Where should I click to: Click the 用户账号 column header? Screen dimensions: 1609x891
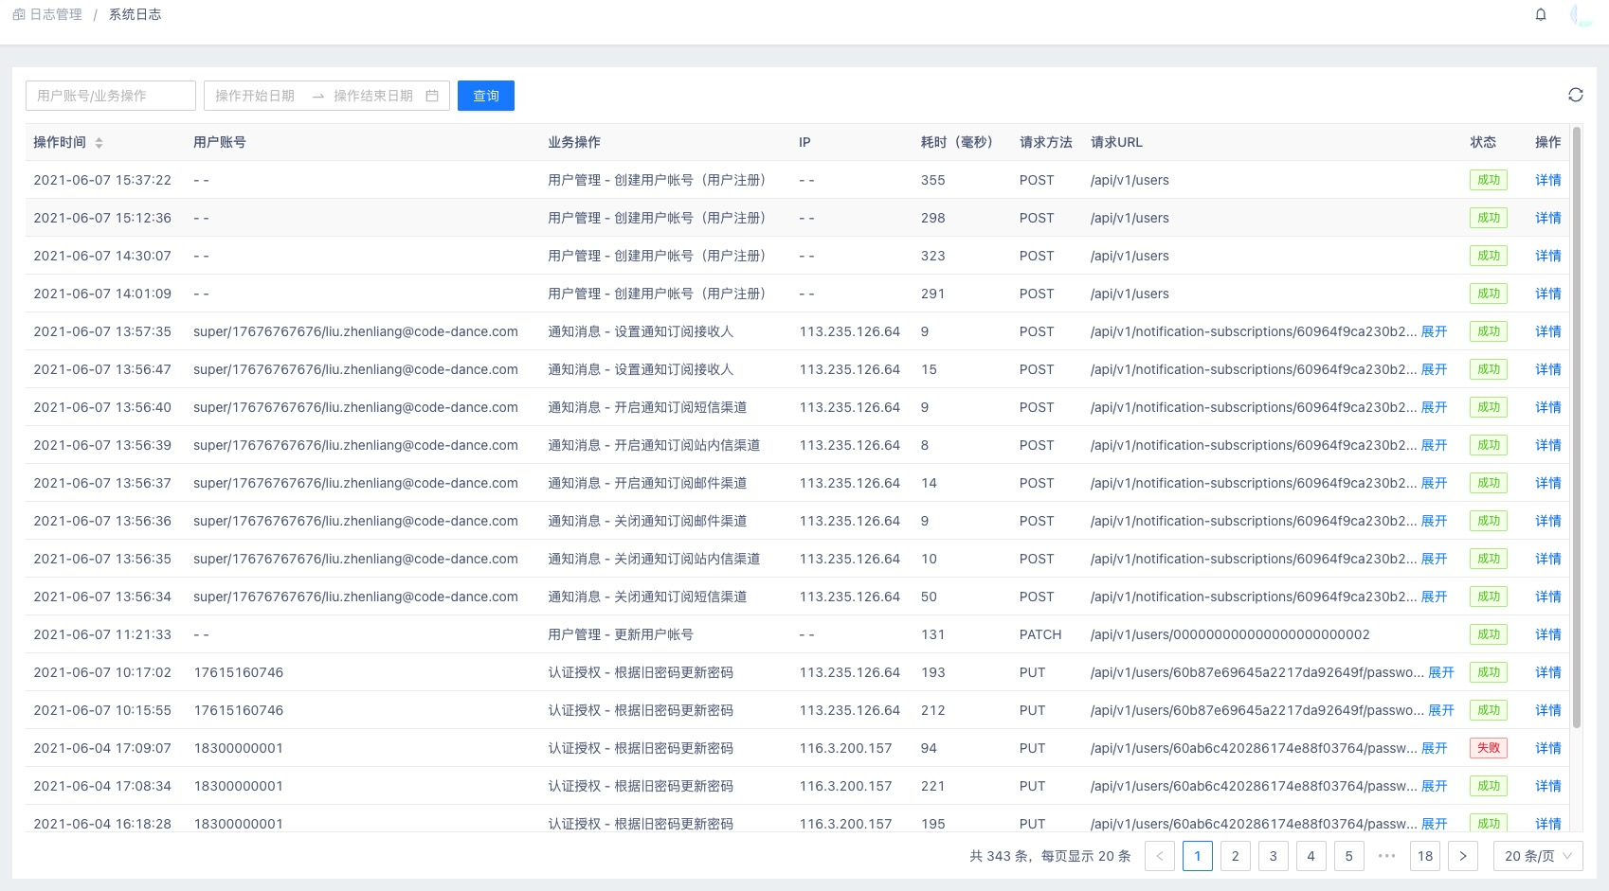click(220, 142)
